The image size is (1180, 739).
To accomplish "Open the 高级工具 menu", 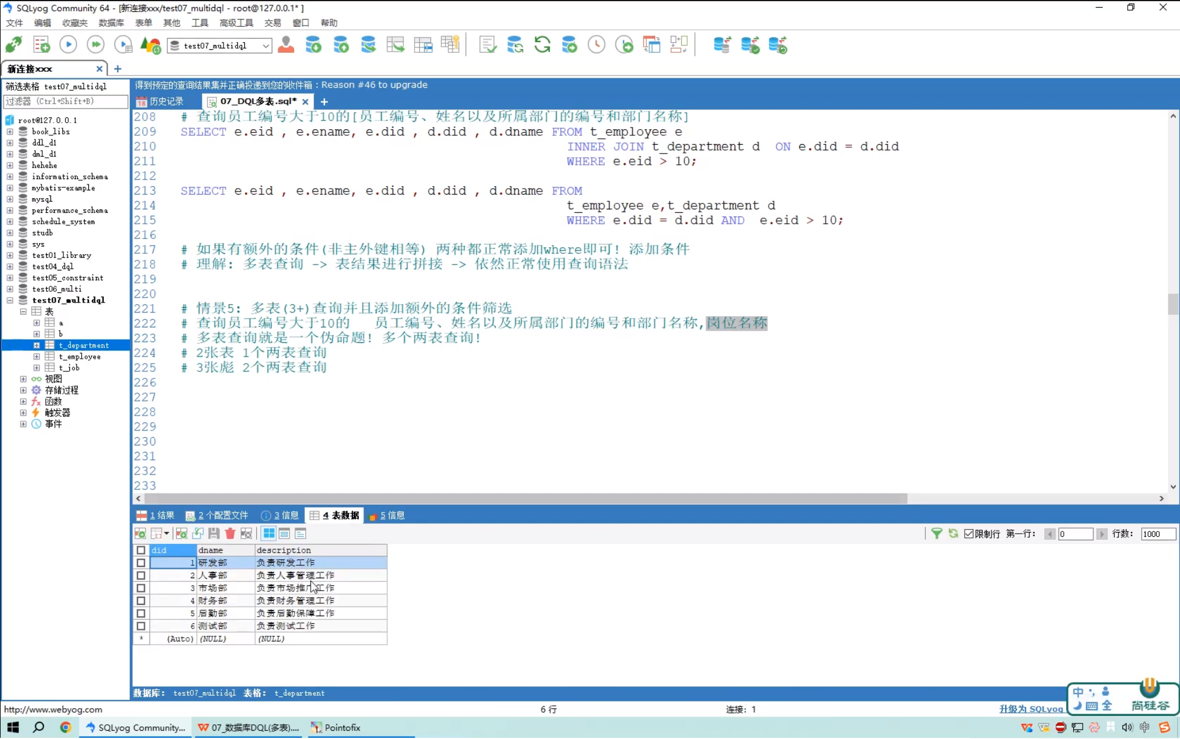I will pos(236,23).
